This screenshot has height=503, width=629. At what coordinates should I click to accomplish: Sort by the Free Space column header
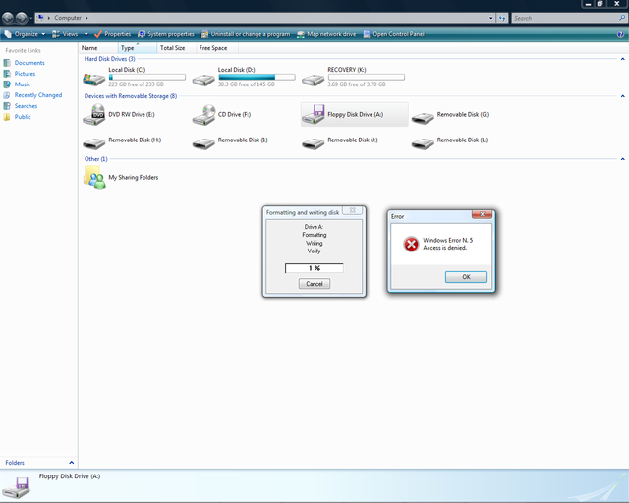(x=212, y=47)
